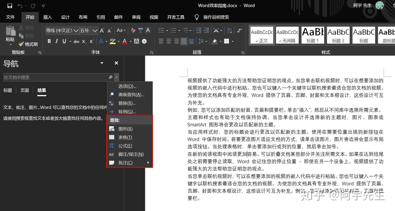This screenshot has width=395, height=211.
Task: Open the 文件 menu tab
Action: (10, 17)
